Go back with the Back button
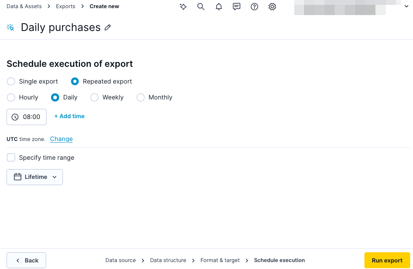The image size is (413, 269). point(27,260)
